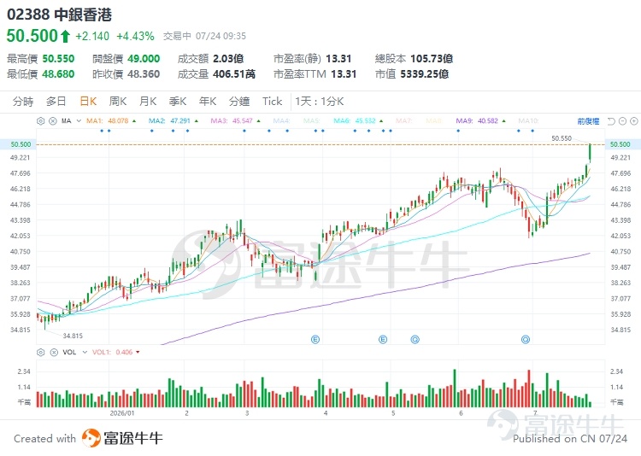Click the MA6 up-arrow indicator

(381, 121)
